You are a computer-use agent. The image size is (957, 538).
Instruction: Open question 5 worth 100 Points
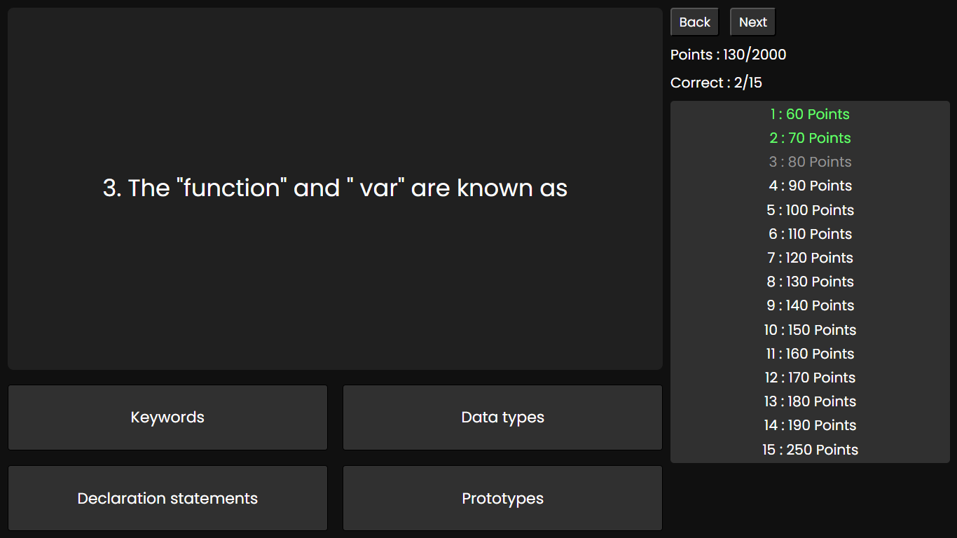(810, 210)
